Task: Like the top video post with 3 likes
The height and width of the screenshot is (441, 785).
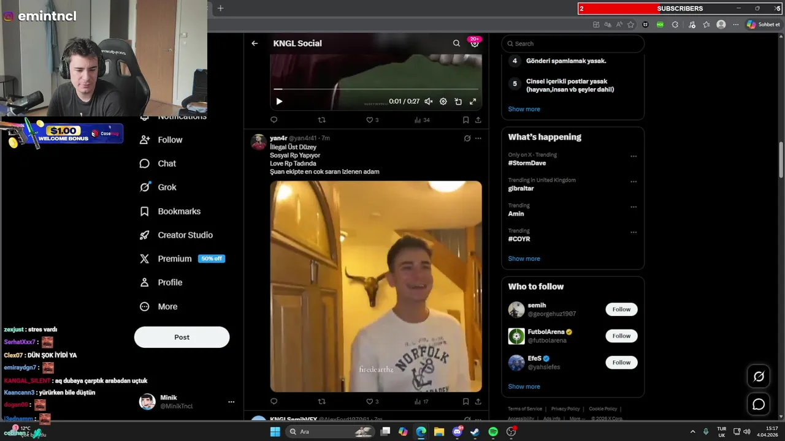Action: pos(372,120)
